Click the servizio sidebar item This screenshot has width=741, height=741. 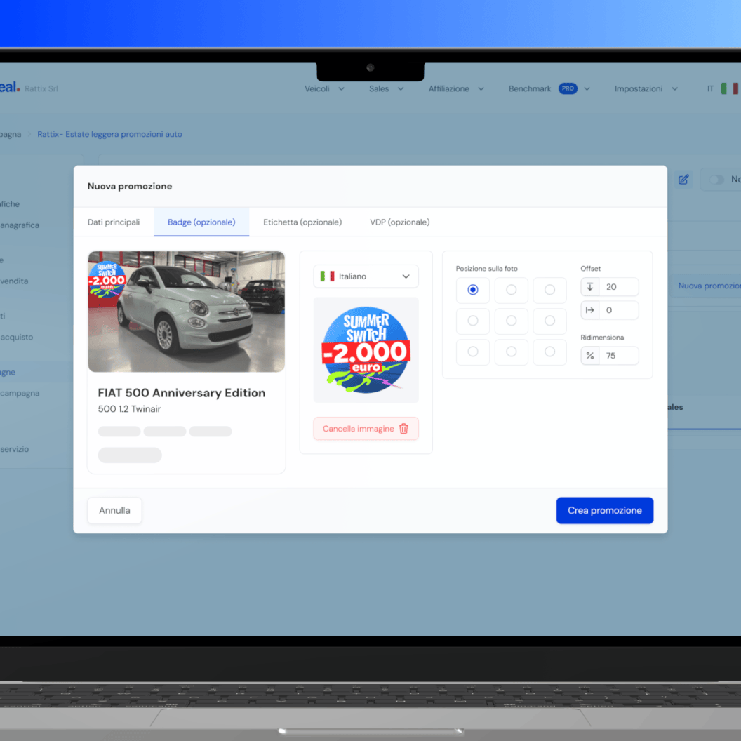pyautogui.click(x=15, y=449)
